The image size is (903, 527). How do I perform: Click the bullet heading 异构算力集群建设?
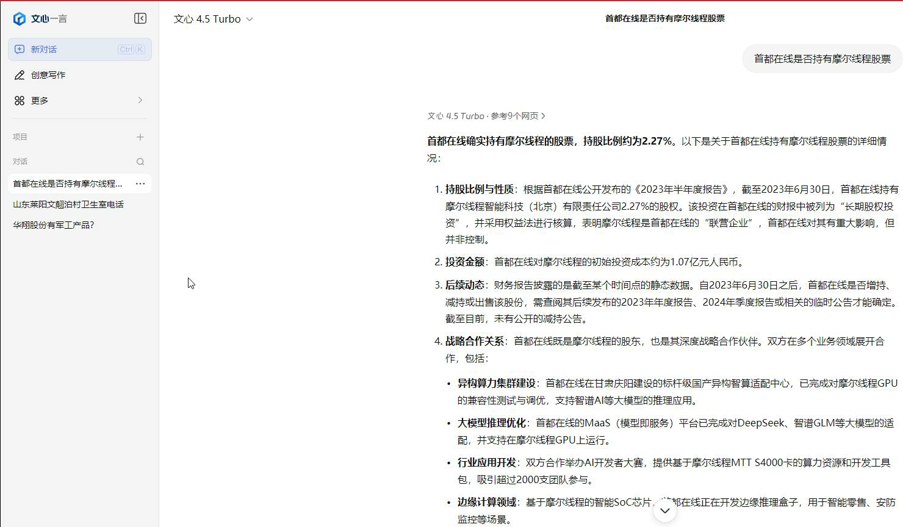pyautogui.click(x=497, y=383)
